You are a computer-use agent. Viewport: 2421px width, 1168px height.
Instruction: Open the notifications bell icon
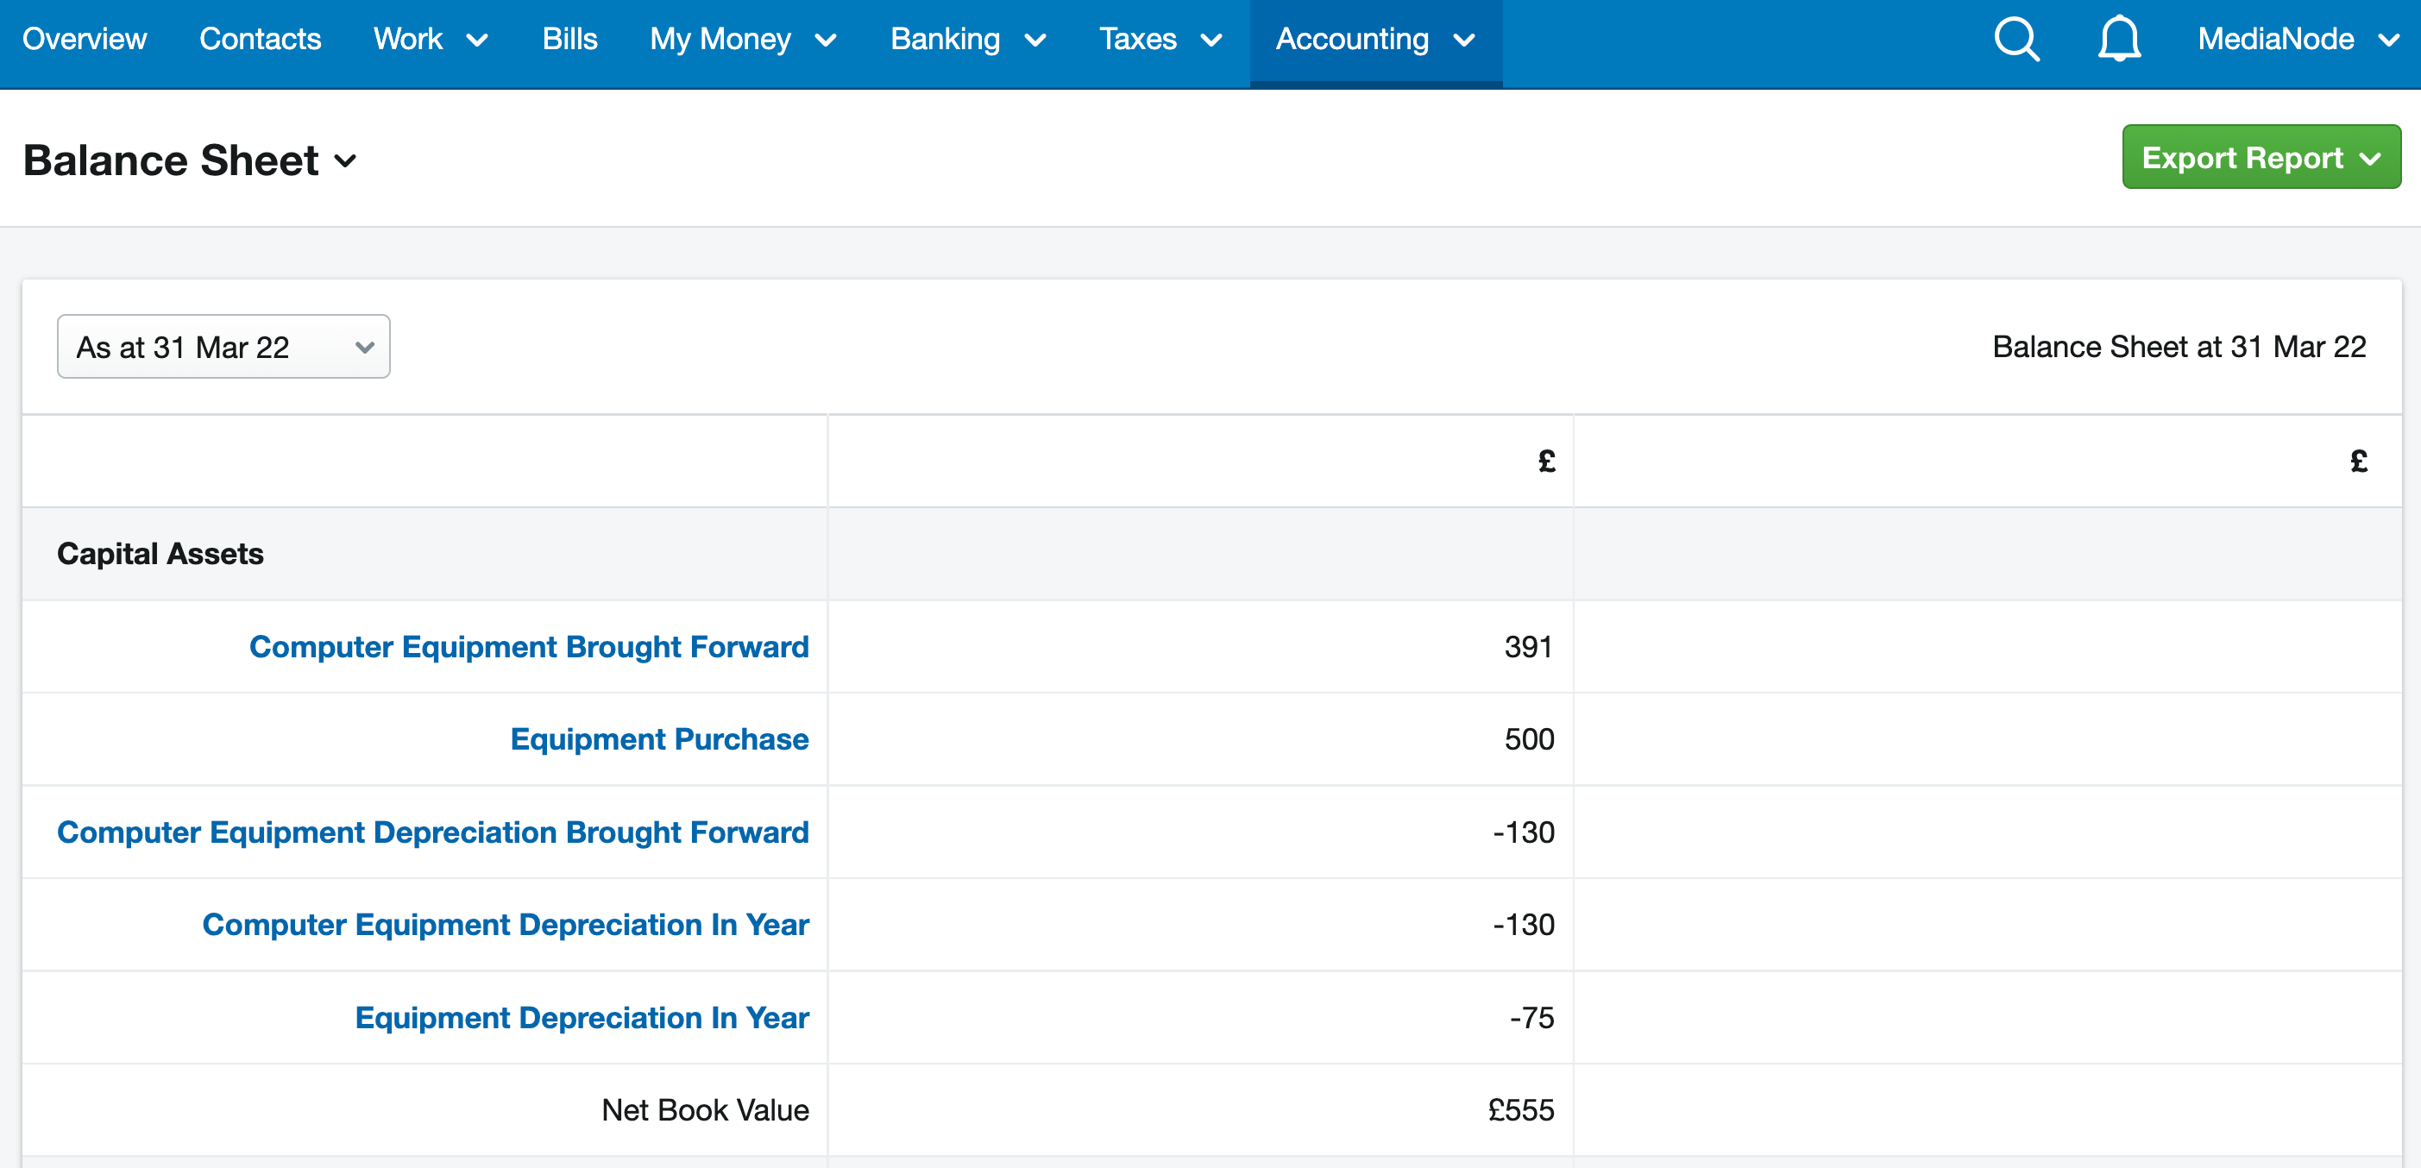tap(2119, 40)
